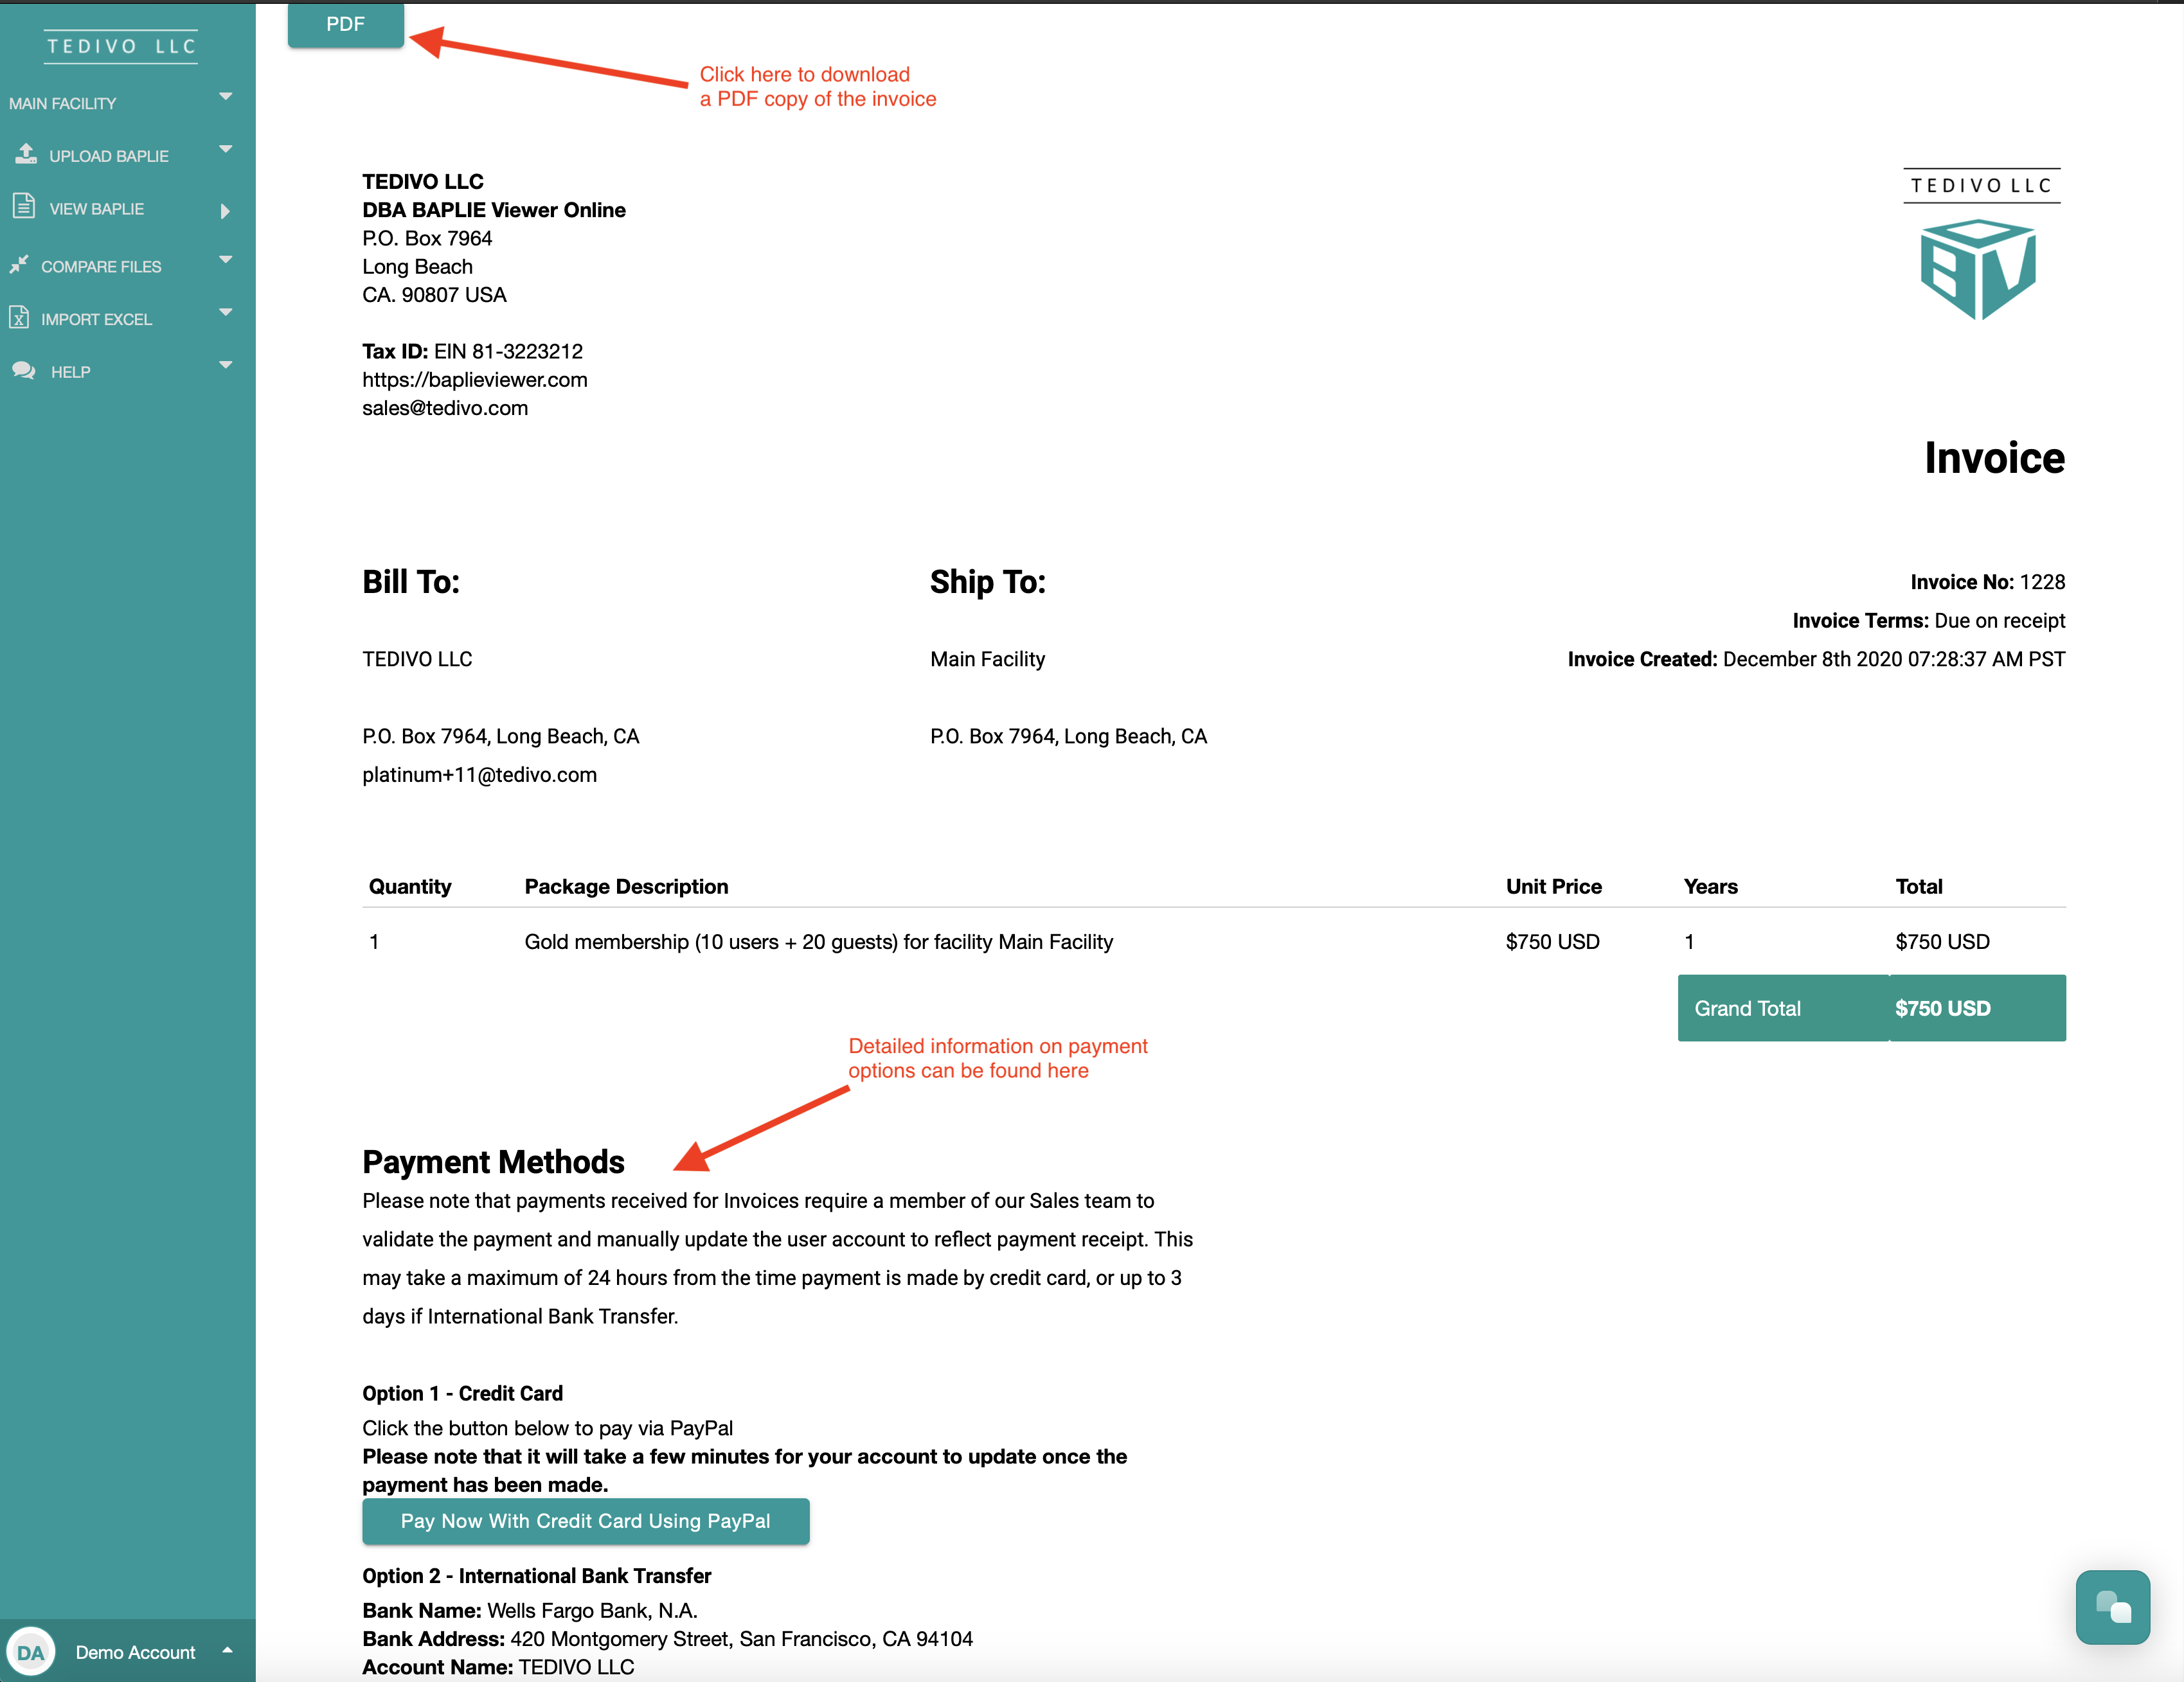Viewport: 2184px width, 1682px height.
Task: Expand the Upload BAPLIE dropdown arrow
Action: [225, 150]
